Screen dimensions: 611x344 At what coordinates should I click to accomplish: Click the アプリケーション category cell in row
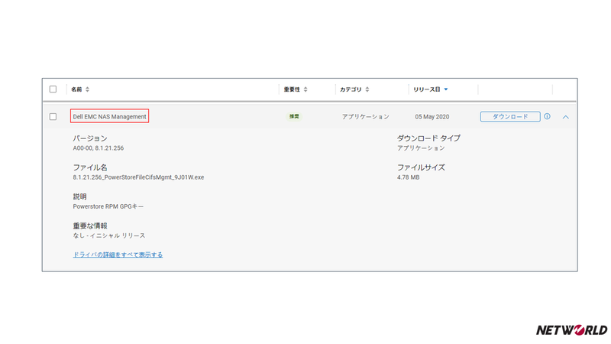pyautogui.click(x=366, y=117)
